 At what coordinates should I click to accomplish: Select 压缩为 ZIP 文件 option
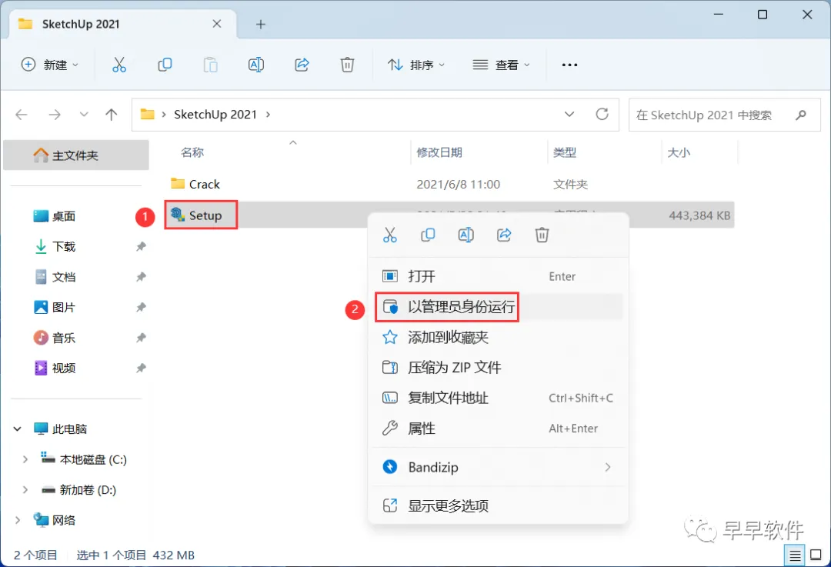498,367
